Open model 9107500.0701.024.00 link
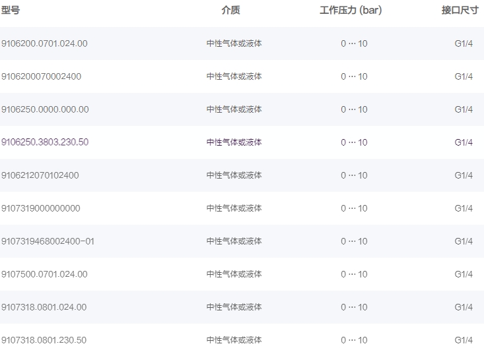Image resolution: width=484 pixels, height=348 pixels. click(x=44, y=274)
